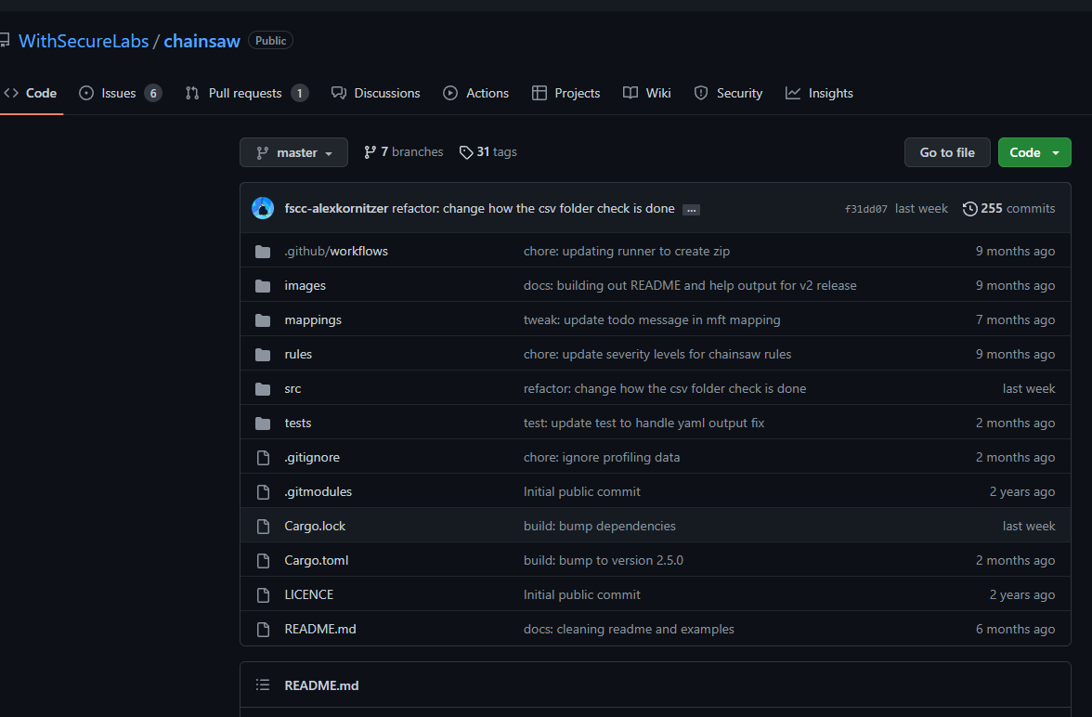Click the branch icon beside 7 branches
Image resolution: width=1092 pixels, height=717 pixels.
(x=370, y=152)
